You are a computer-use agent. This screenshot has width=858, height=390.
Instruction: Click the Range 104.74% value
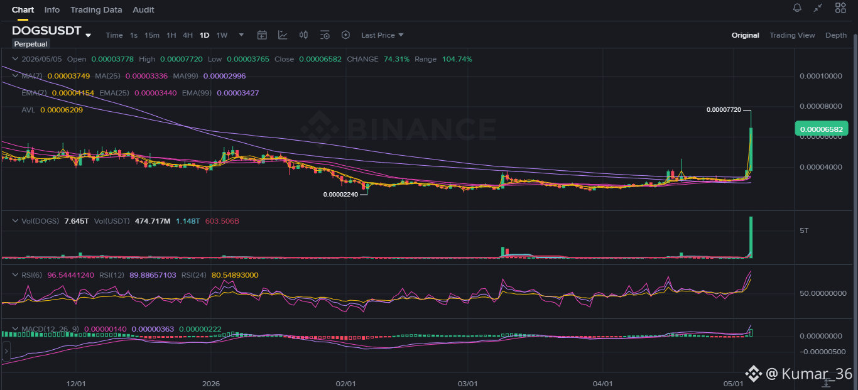point(458,59)
